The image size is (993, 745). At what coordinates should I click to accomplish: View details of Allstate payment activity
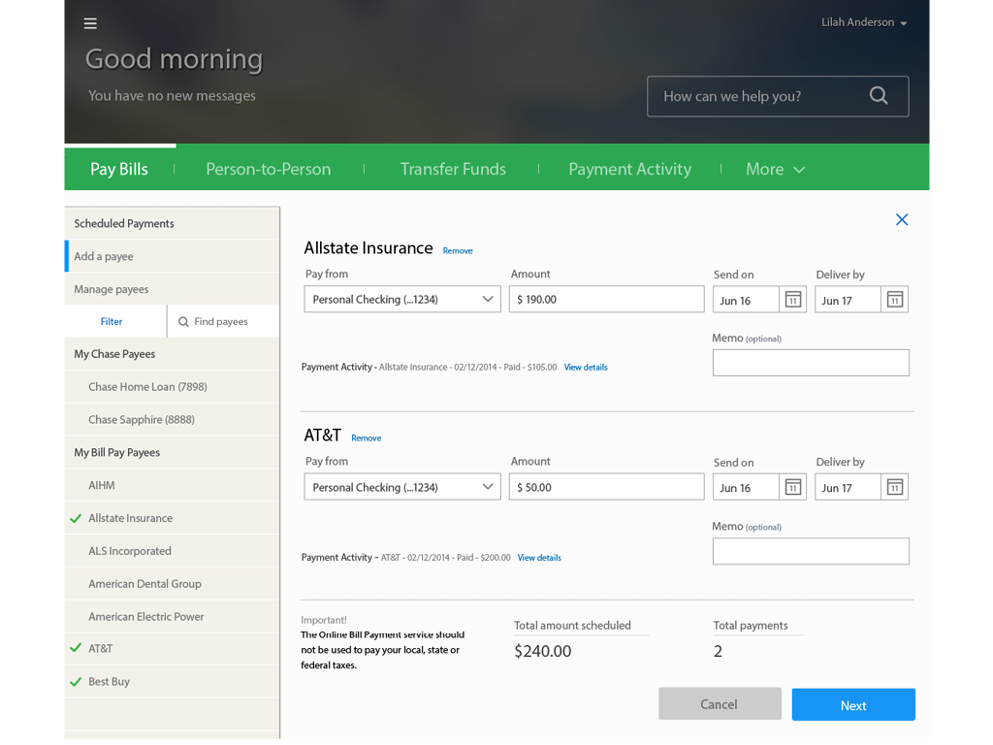(x=586, y=368)
